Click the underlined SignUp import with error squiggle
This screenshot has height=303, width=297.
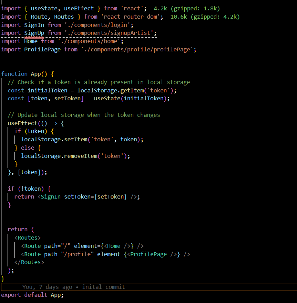34,33
